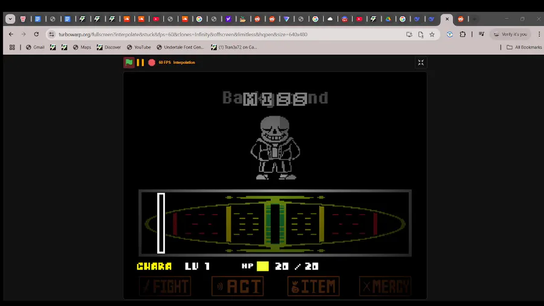Switch to the red round TV icon tab
This screenshot has width=544, height=306.
coord(345,19)
